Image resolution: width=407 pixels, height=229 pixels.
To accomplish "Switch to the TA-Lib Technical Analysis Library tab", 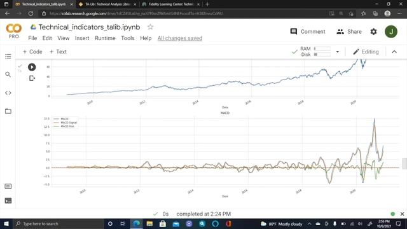I will coord(107,4).
